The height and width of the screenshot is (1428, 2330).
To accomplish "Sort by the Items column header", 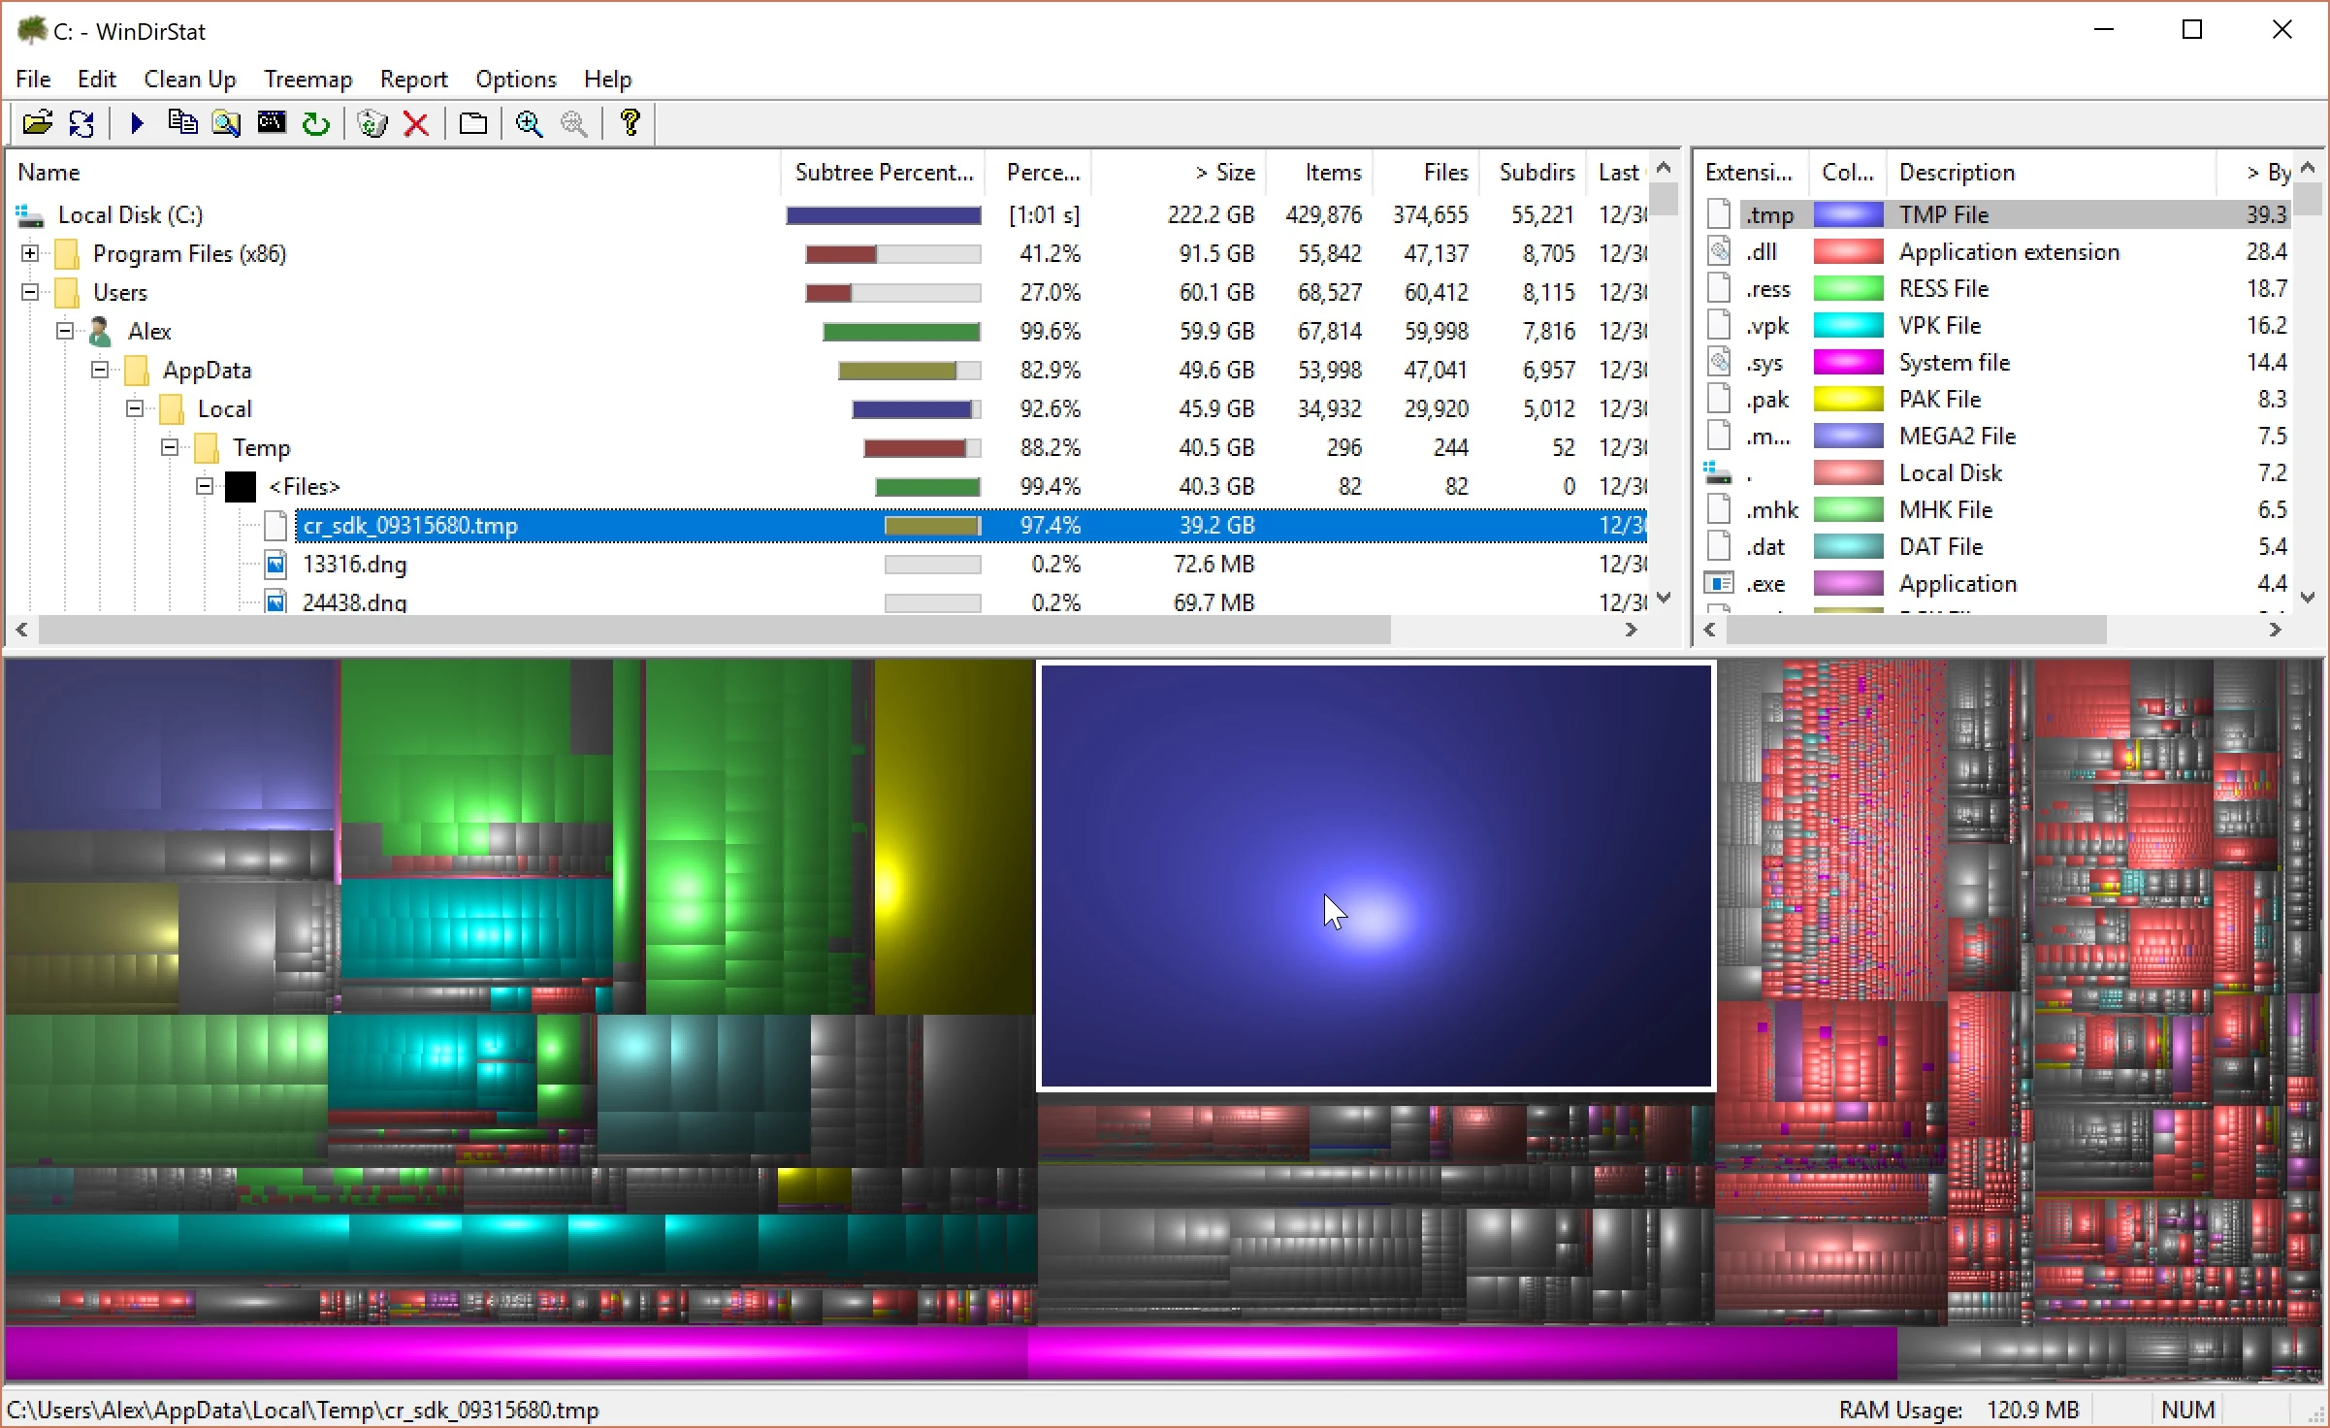I will click(x=1332, y=173).
